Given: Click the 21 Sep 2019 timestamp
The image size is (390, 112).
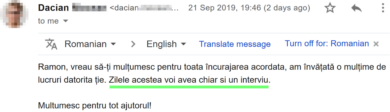Looking at the screenshot, I should pyautogui.click(x=249, y=8).
